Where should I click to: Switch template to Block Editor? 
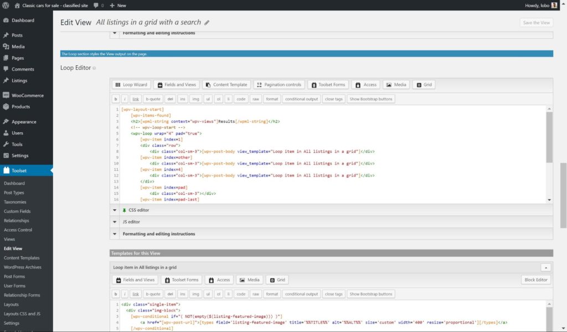(537, 280)
